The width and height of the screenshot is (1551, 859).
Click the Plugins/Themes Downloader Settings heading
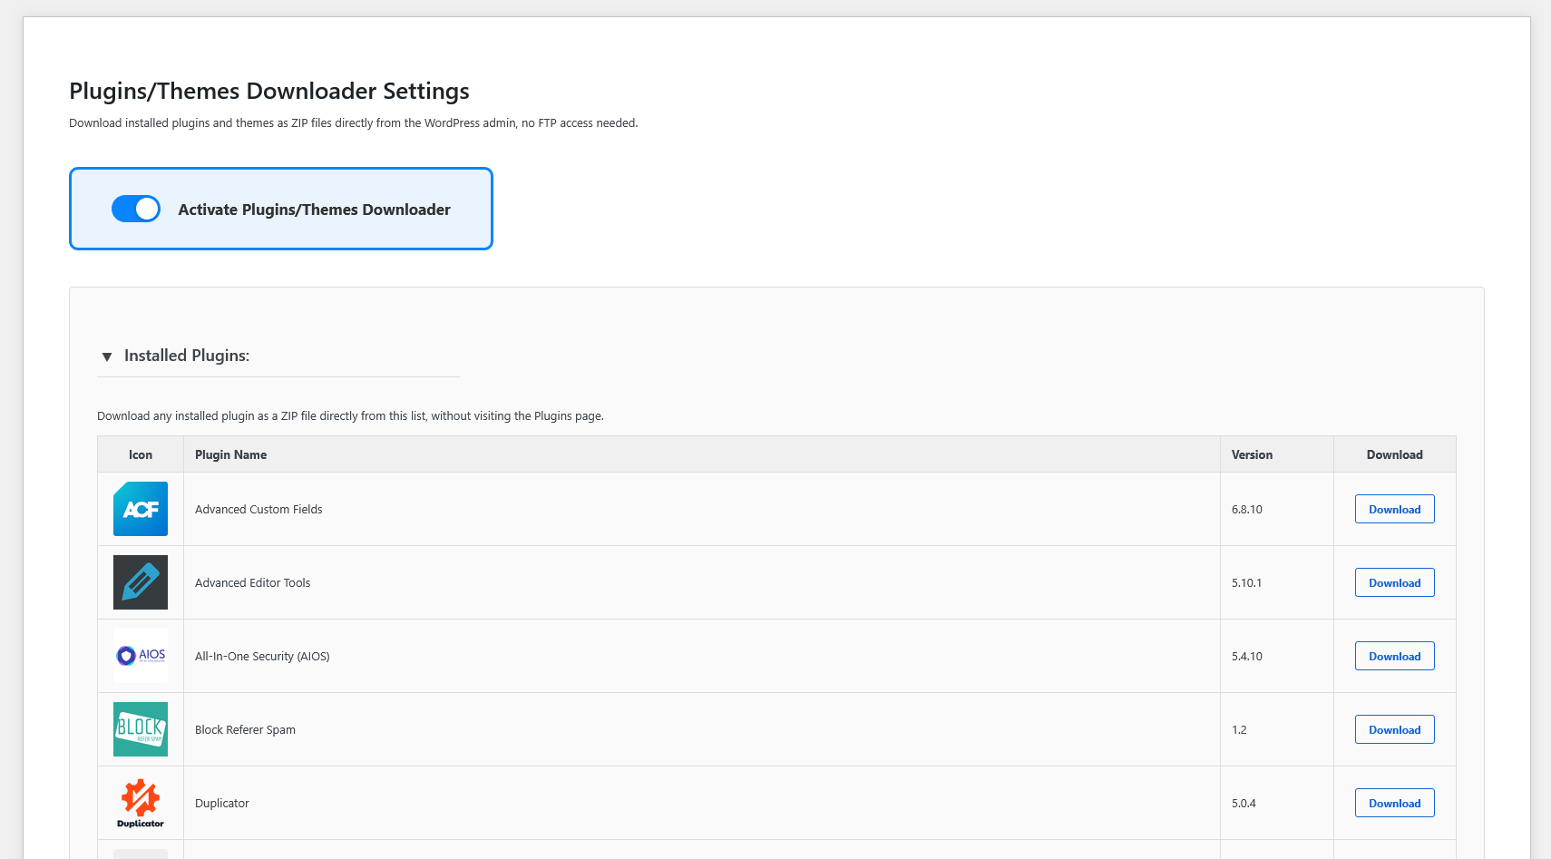269,91
